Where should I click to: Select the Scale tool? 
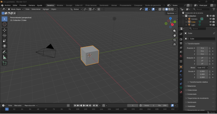[5, 40]
